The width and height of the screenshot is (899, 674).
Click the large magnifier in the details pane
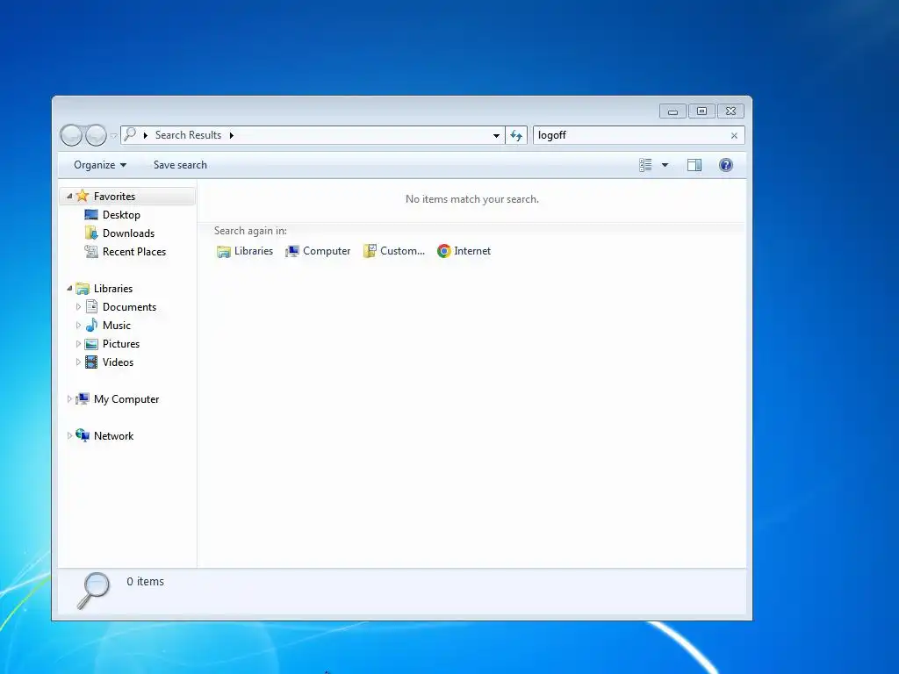[93, 591]
